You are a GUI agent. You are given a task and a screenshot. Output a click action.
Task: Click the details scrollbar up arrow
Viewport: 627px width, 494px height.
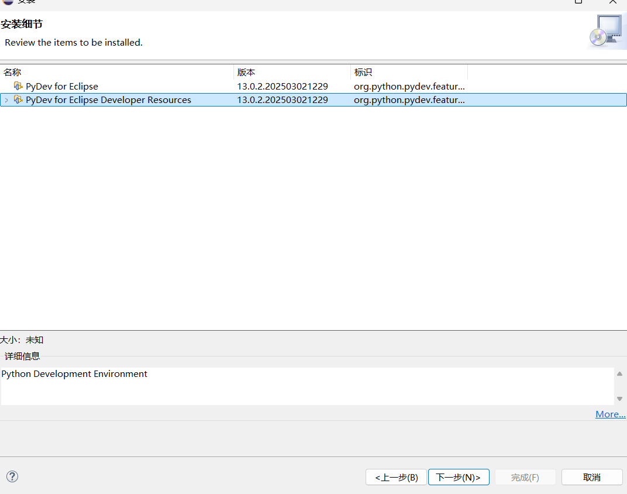pos(619,373)
